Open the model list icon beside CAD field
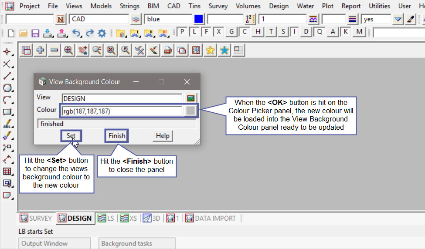Screen dimensions: 425x249 pyautogui.click(x=136, y=19)
